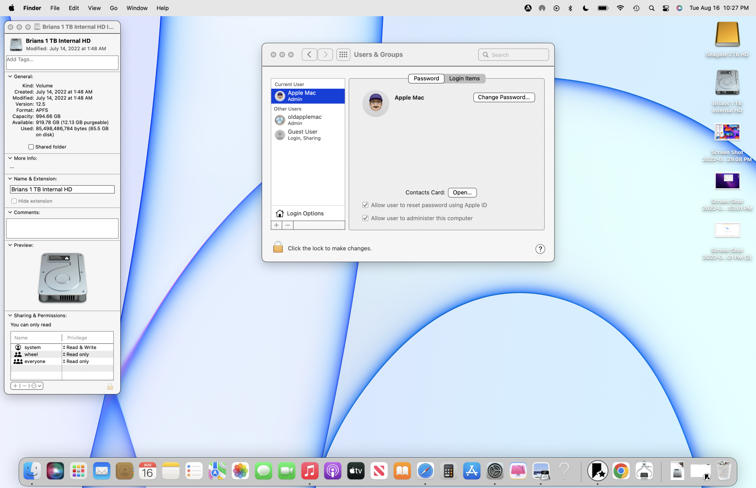
Task: Select oldapplemac user in Other Users list
Action: click(306, 119)
